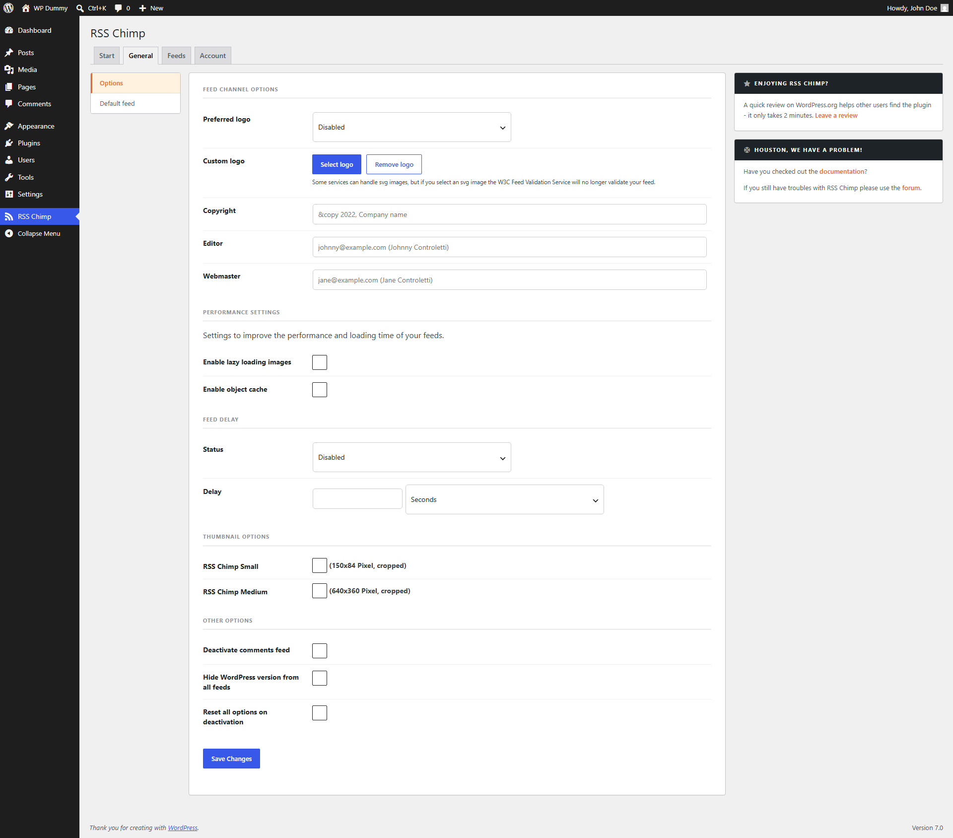Toggle Hide WordPress version from all feeds
953x838 pixels.
point(320,678)
